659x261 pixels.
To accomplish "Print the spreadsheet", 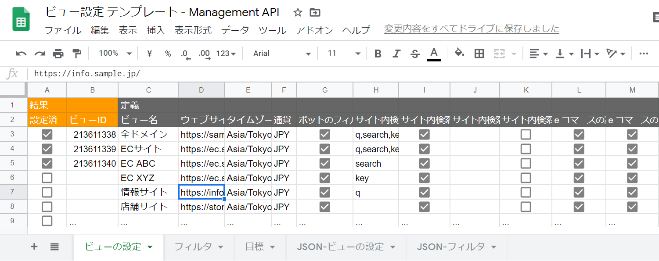I will pos(58,54).
